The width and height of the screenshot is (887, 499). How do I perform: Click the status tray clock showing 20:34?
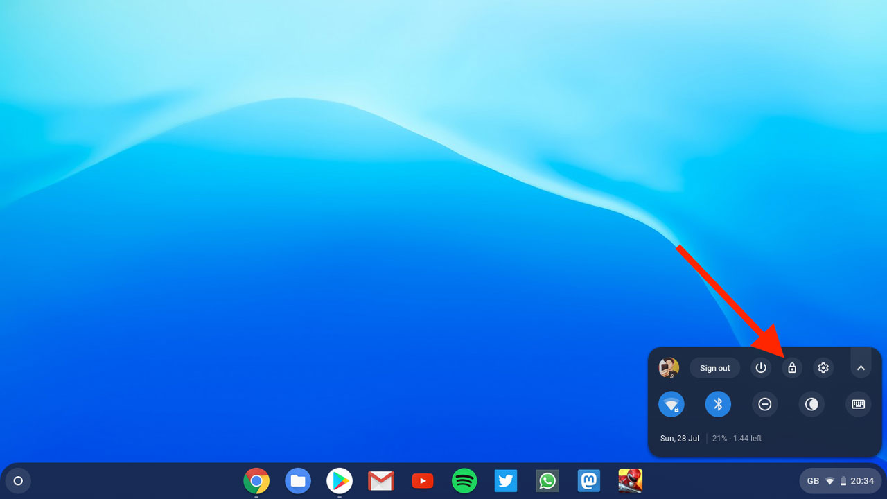tap(862, 480)
